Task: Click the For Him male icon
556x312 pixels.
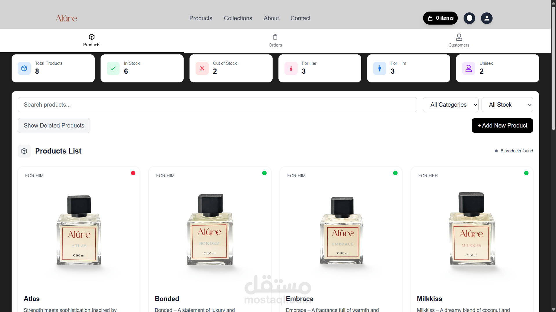Action: (x=380, y=69)
